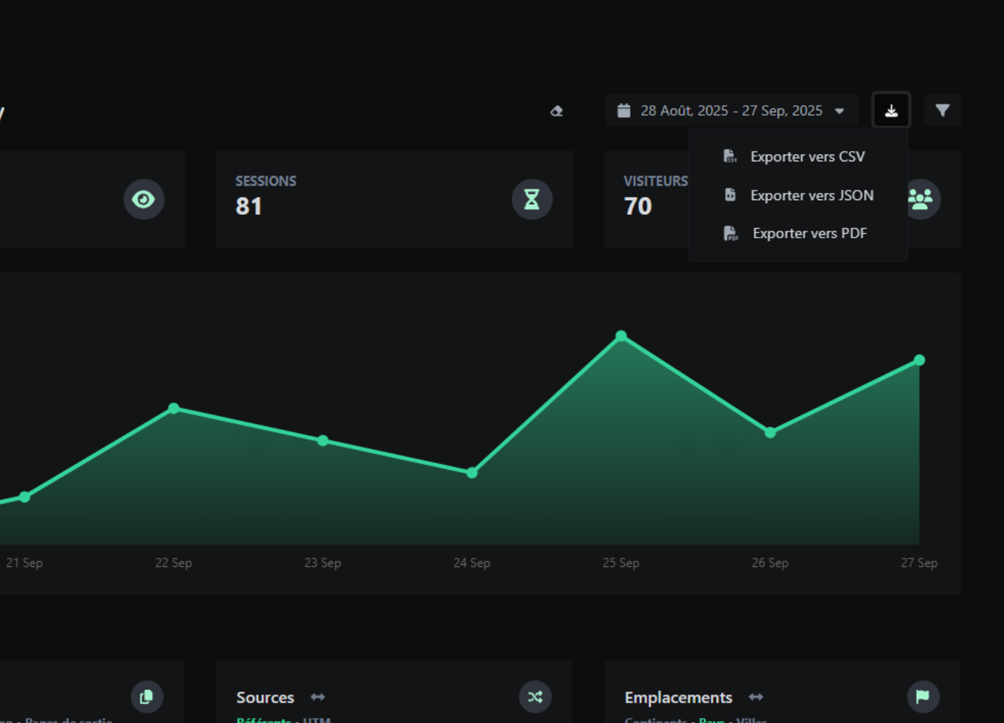Image resolution: width=1004 pixels, height=723 pixels.
Task: Click the 22 Sep chart data point
Action: click(173, 408)
